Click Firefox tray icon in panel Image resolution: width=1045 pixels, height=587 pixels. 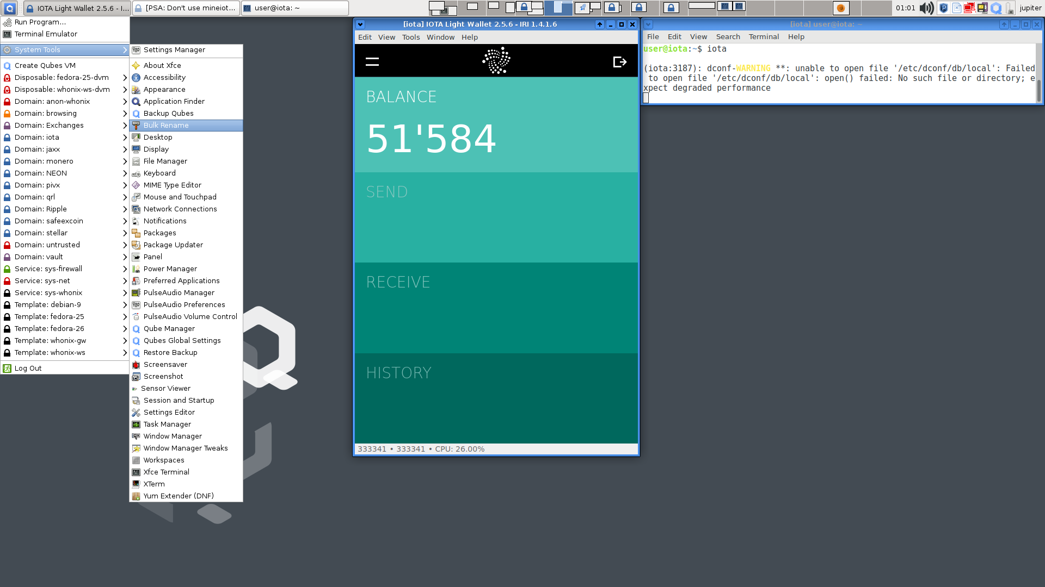pos(841,8)
